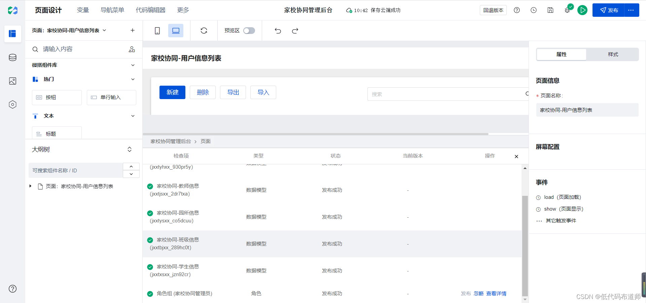Open help icon at sidebar bottom
The image size is (646, 303).
12,289
